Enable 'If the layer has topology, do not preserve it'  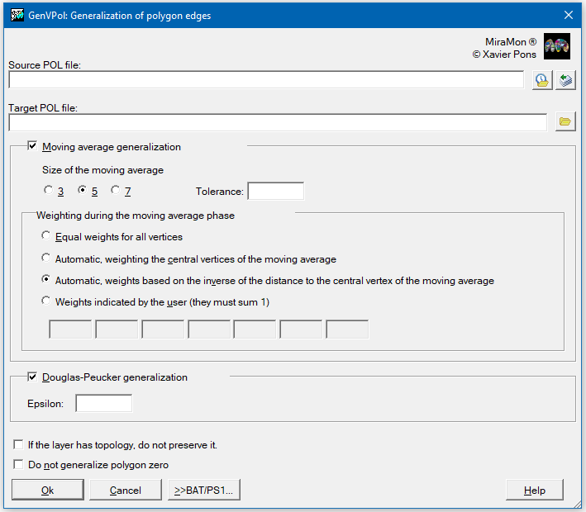point(18,444)
